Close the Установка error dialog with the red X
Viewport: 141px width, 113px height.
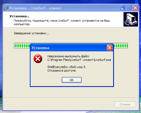(x=110, y=48)
